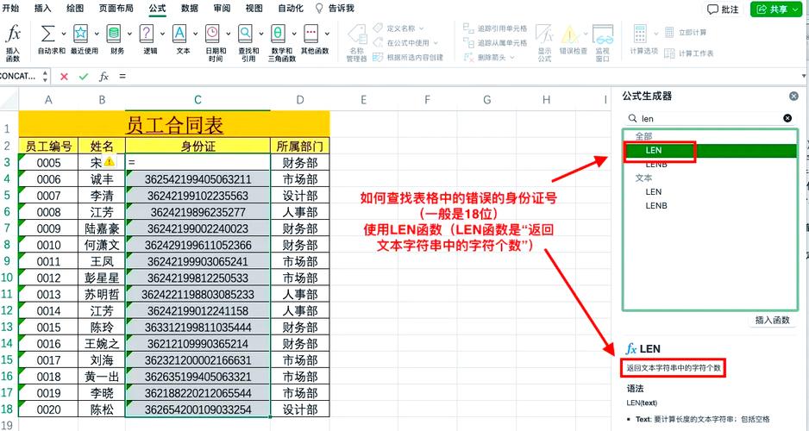The image size is (809, 431).
Task: Open the Date and Time (日期和时间) functions icon
Action: pos(212,34)
